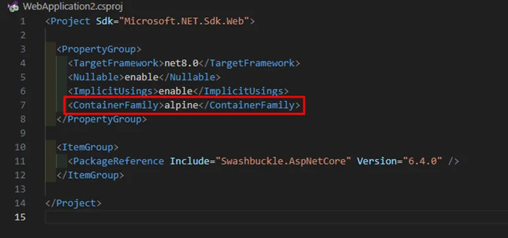Click the Swashbuckle.AspNetCore Include value
Screen dimensions: 508x238
(283, 161)
